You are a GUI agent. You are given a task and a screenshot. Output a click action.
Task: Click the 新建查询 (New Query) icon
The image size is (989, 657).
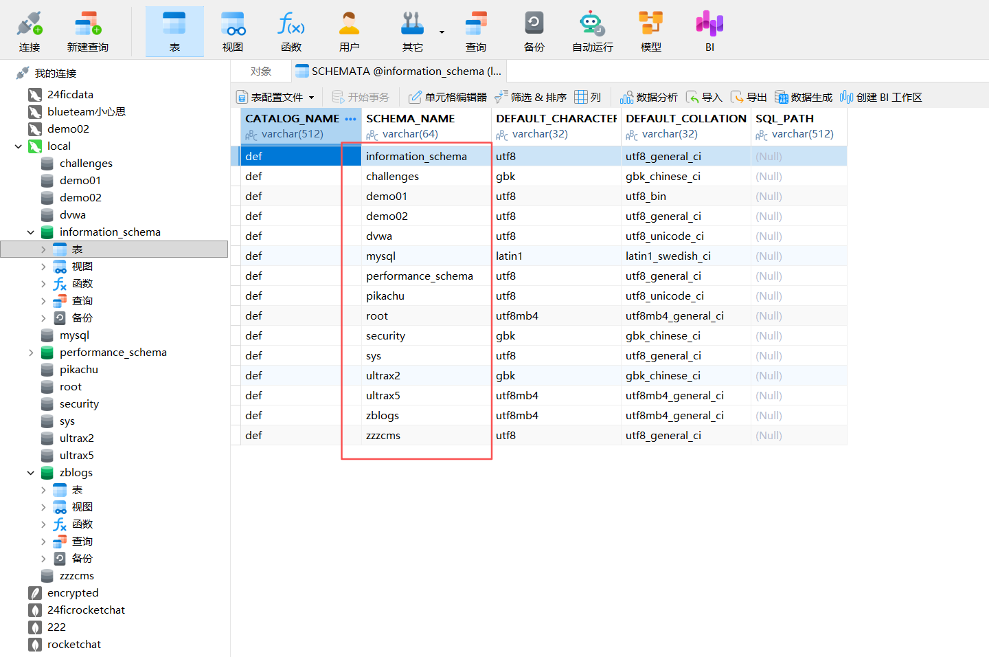tap(88, 32)
